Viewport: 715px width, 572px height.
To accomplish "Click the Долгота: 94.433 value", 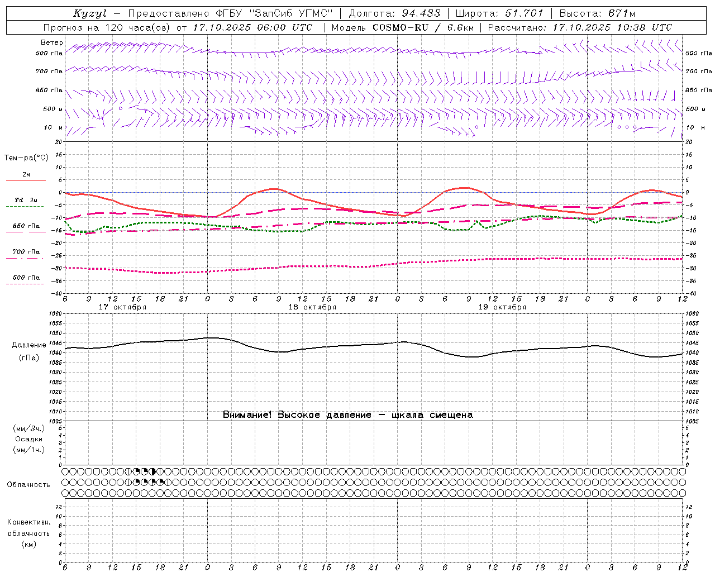I will (394, 13).
